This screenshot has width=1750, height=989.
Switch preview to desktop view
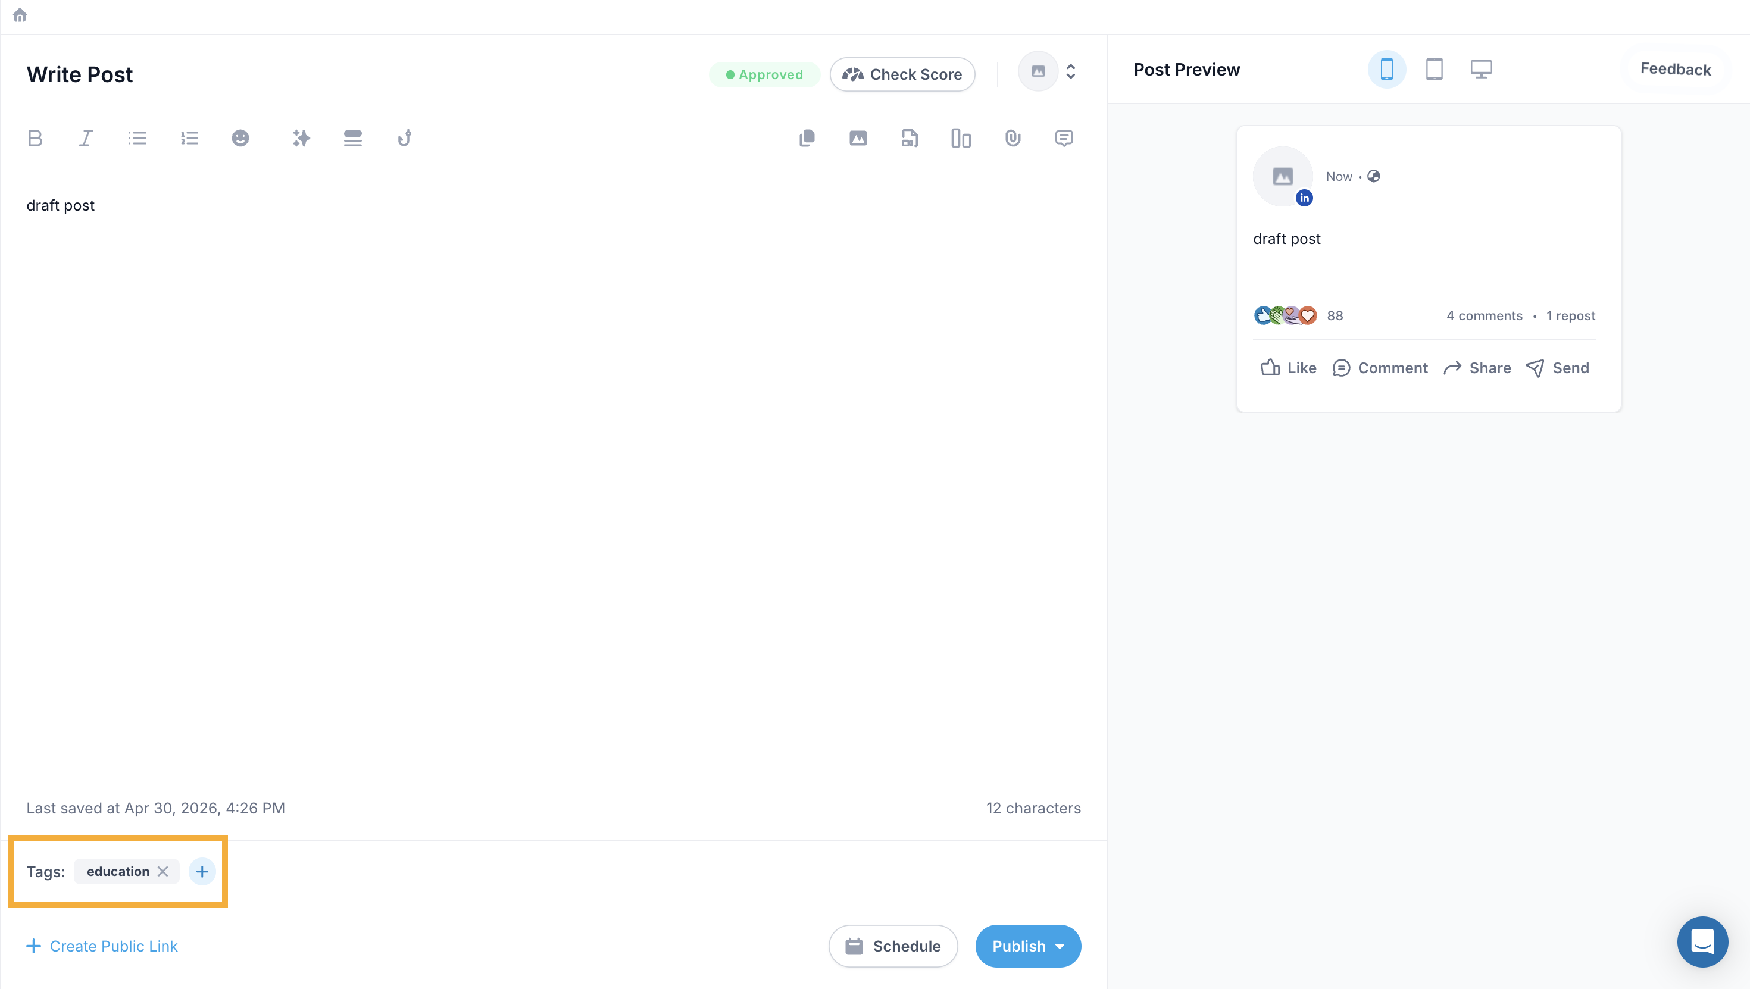point(1481,69)
